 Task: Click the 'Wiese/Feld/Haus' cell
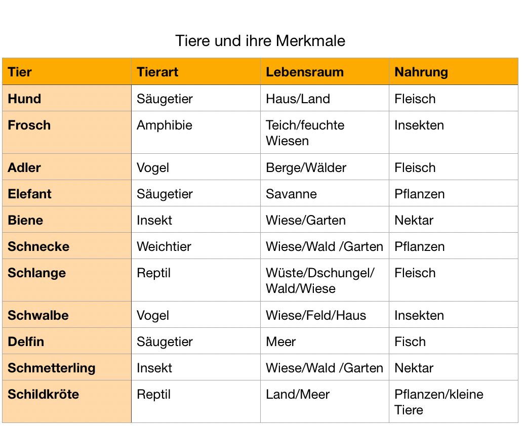click(x=325, y=315)
